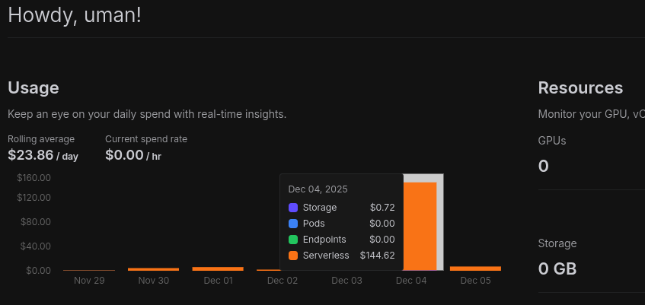Image resolution: width=645 pixels, height=305 pixels.
Task: Select the Dec 05 usage bar
Action: pyautogui.click(x=475, y=268)
